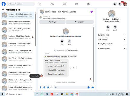Screen dimensions: 130x96
Task: Open the View buyer profile link
Action: [x=73, y=50]
